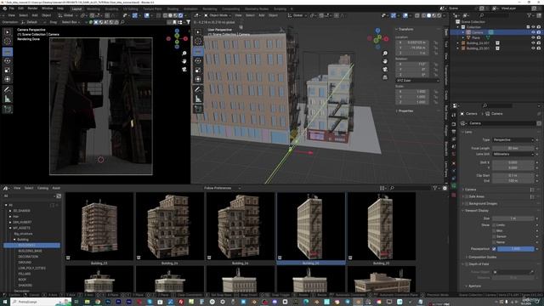Hide the Plane object with its eye icon
The image size is (544, 306).
pos(533,37)
